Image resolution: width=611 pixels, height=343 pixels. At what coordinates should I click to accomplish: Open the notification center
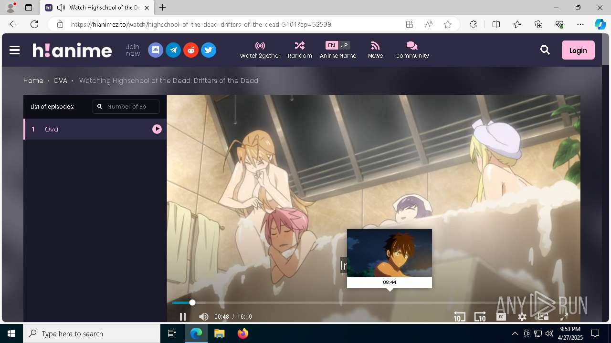pos(595,333)
